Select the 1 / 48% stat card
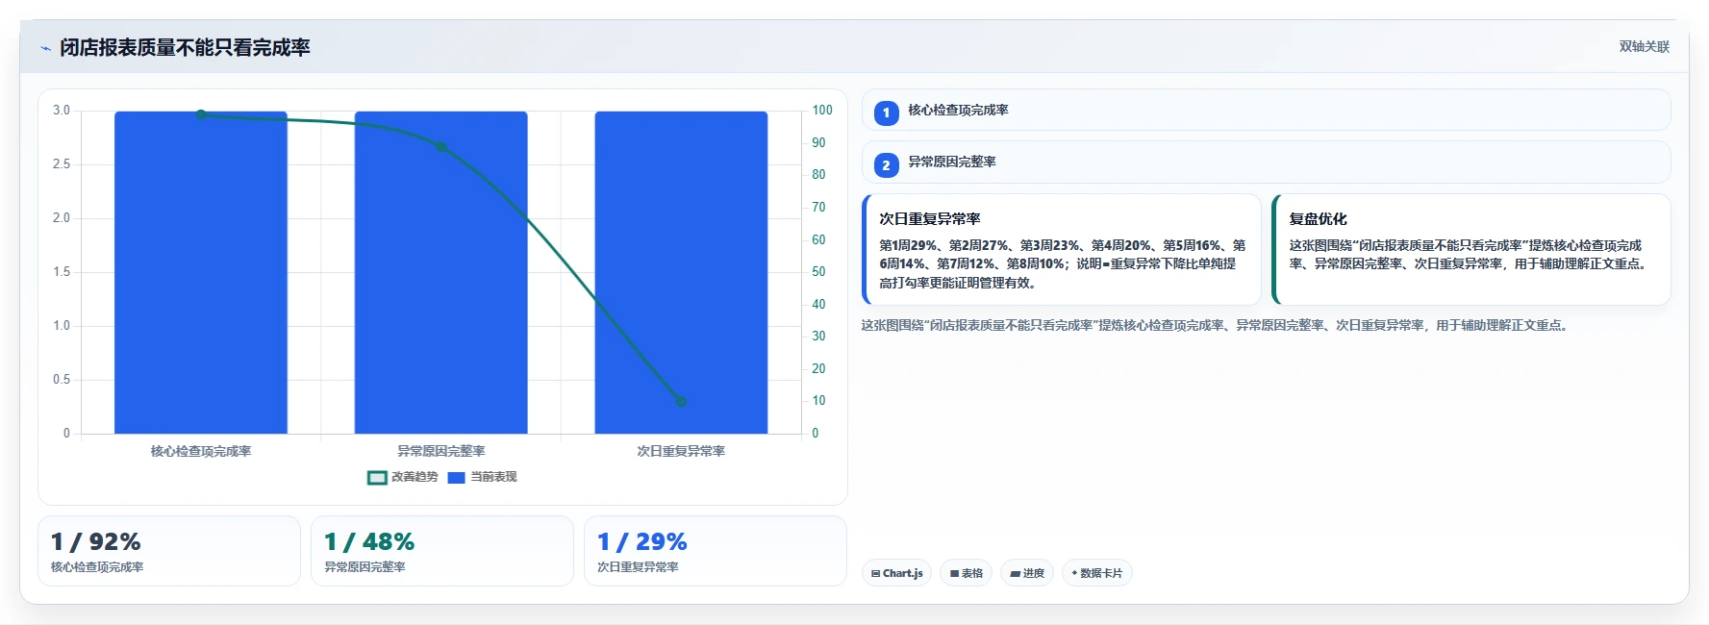 [442, 551]
